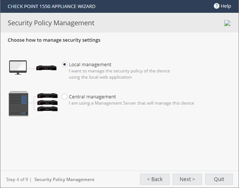Click the Step 4 of 9 indicator

(x=17, y=180)
